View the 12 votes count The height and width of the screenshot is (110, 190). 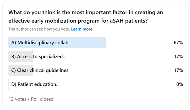17,99
